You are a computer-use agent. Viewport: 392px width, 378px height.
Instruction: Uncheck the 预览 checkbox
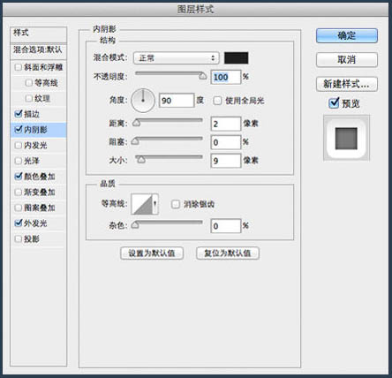pyautogui.click(x=334, y=103)
